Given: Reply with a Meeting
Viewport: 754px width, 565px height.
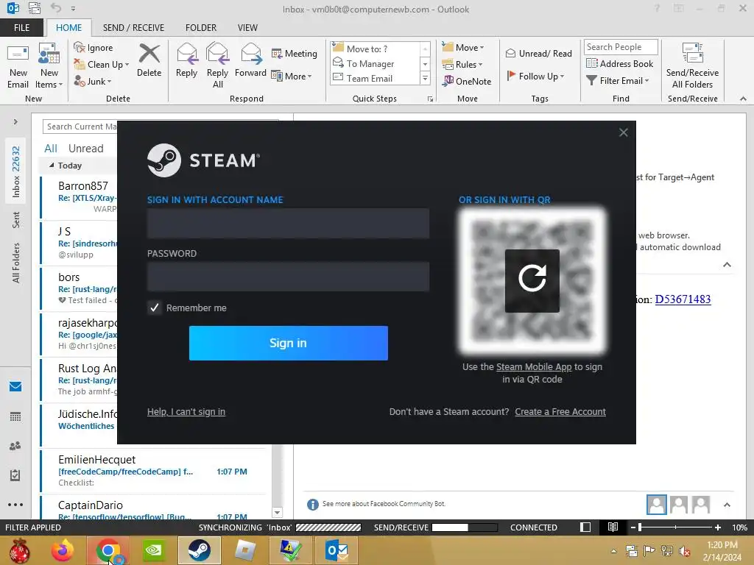Looking at the screenshot, I should (x=295, y=53).
